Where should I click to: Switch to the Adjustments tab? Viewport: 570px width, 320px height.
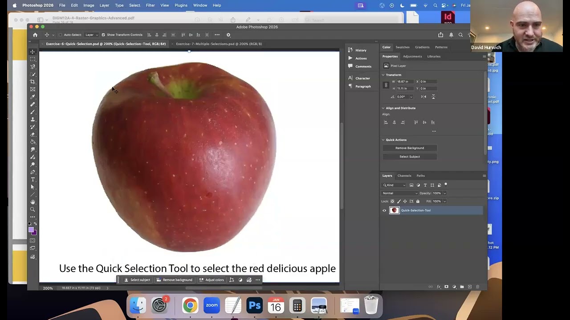(x=412, y=56)
